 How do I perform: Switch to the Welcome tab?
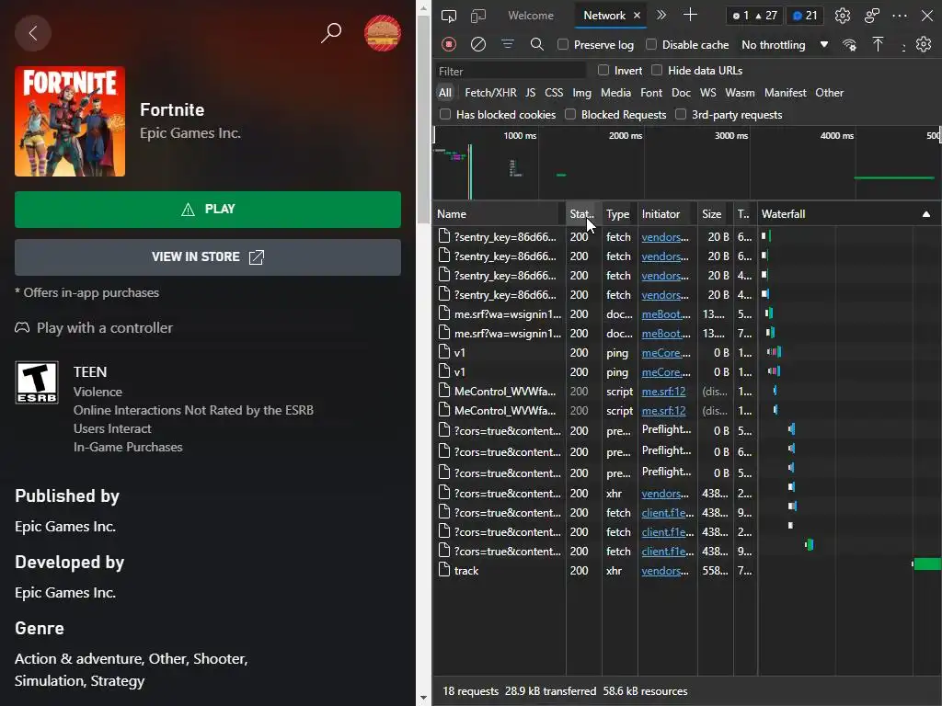pyautogui.click(x=531, y=16)
